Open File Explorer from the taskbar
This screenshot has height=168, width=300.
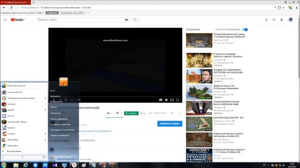tap(16, 165)
